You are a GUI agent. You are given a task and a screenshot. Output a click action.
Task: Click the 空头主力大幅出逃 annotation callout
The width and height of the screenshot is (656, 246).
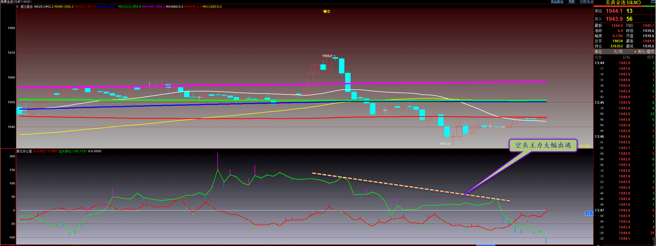click(x=543, y=145)
